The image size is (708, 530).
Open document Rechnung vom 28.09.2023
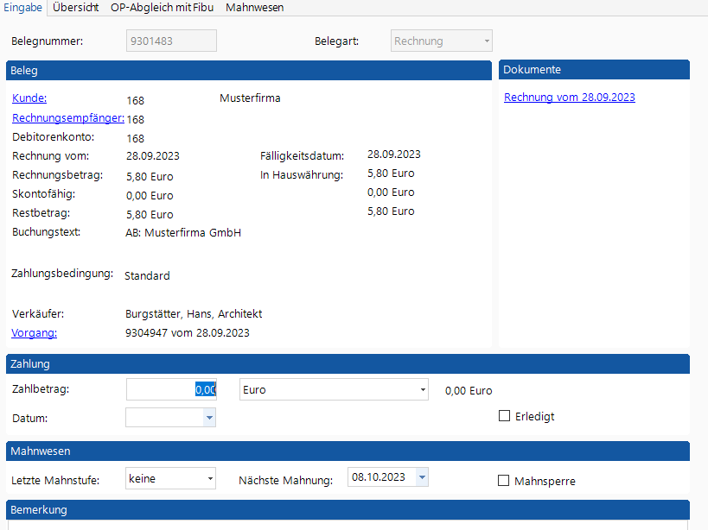click(x=569, y=98)
